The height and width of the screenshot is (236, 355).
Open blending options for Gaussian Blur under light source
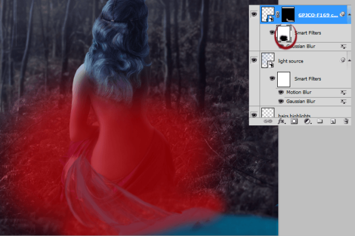point(344,102)
